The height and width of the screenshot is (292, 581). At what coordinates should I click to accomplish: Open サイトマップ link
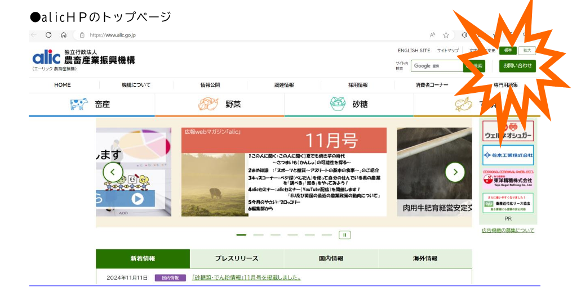coord(447,50)
